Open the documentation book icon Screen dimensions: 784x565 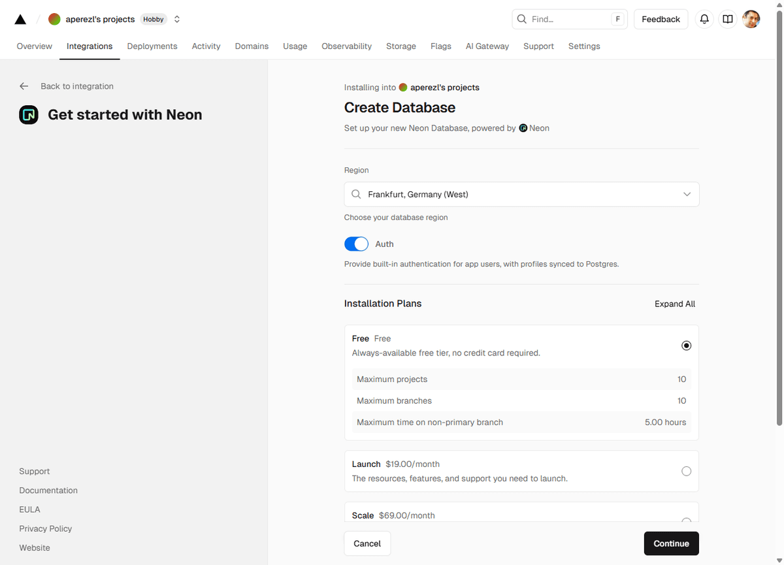(x=728, y=20)
